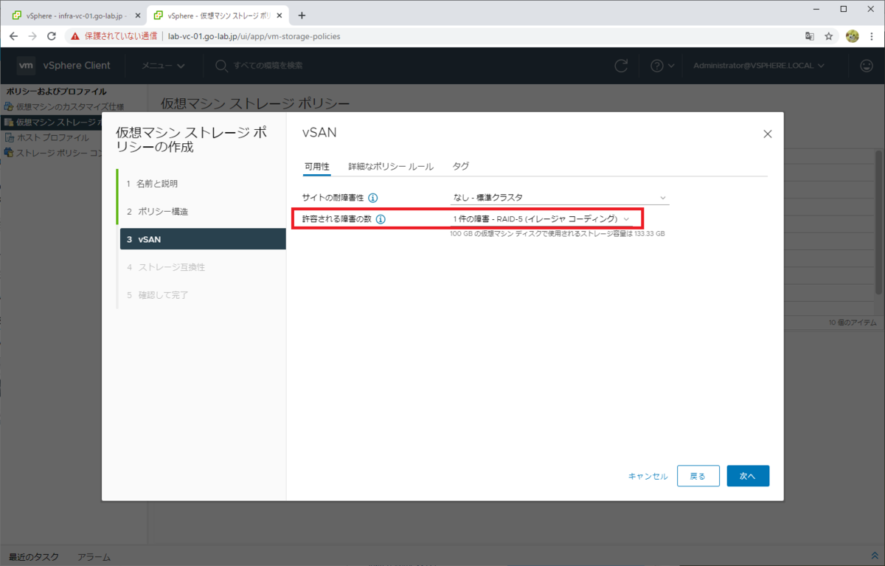Viewport: 885px width, 566px height.
Task: Open the メニュー dropdown in header
Action: [163, 66]
